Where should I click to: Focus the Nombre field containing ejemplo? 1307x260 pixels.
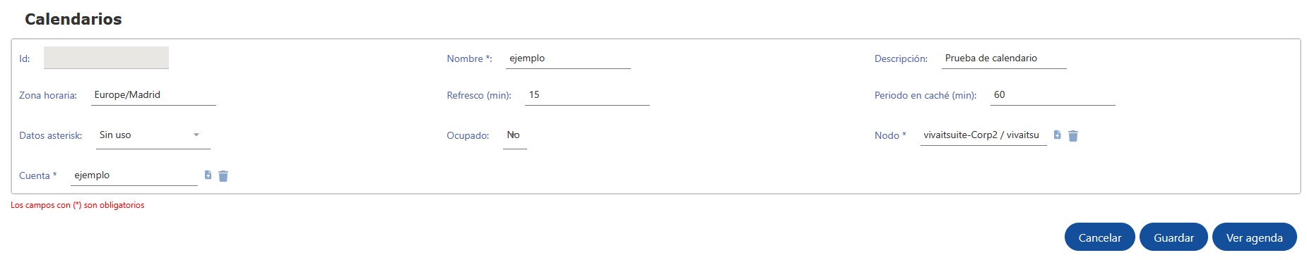pyautogui.click(x=568, y=58)
